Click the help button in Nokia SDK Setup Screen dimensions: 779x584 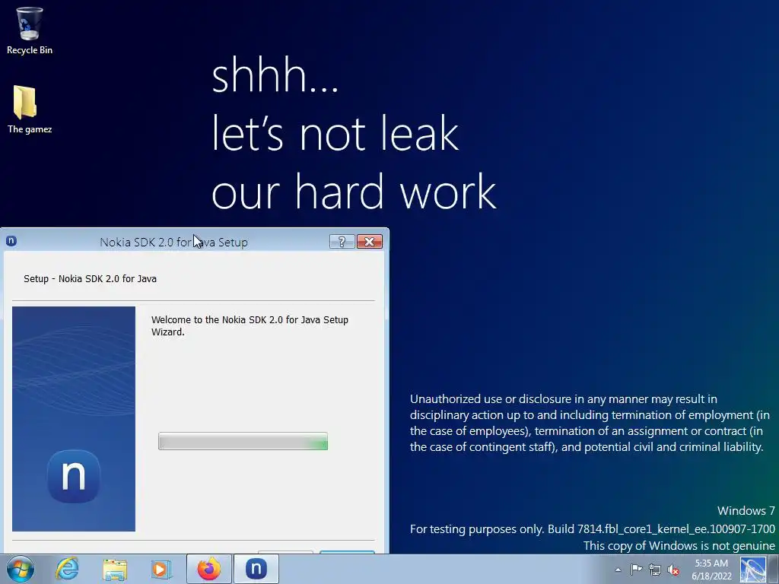pos(342,242)
